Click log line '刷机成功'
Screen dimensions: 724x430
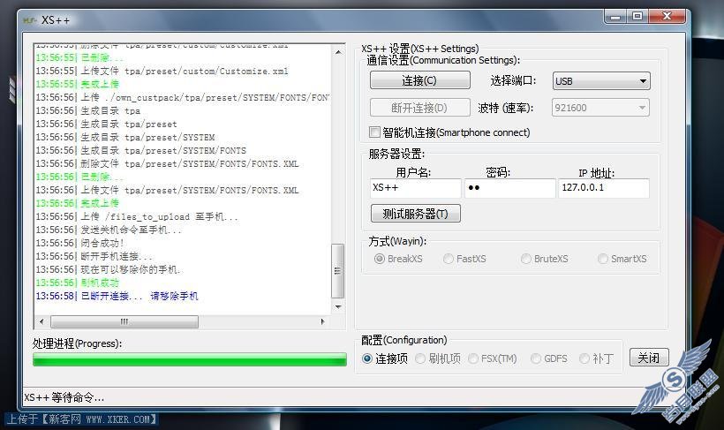[x=77, y=283]
